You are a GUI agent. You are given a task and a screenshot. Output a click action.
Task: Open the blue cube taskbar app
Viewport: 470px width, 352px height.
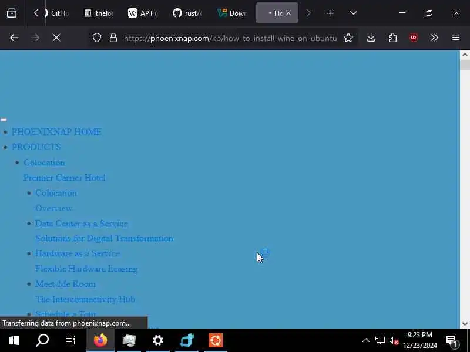(187, 340)
